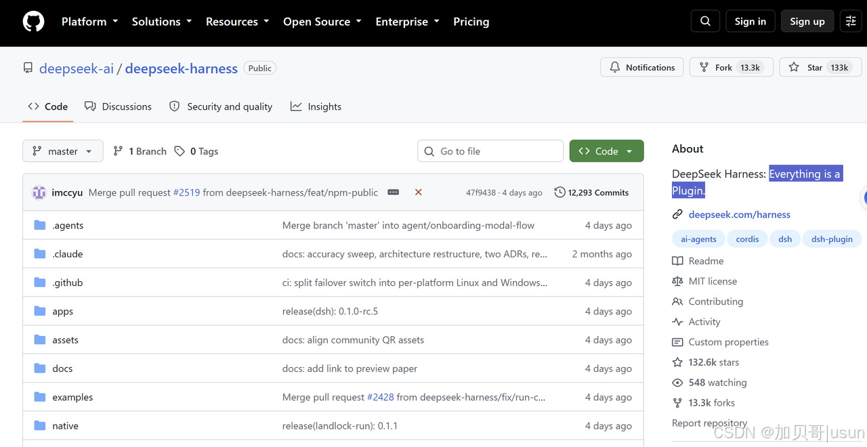Expand commit message ellipsis button

click(393, 192)
